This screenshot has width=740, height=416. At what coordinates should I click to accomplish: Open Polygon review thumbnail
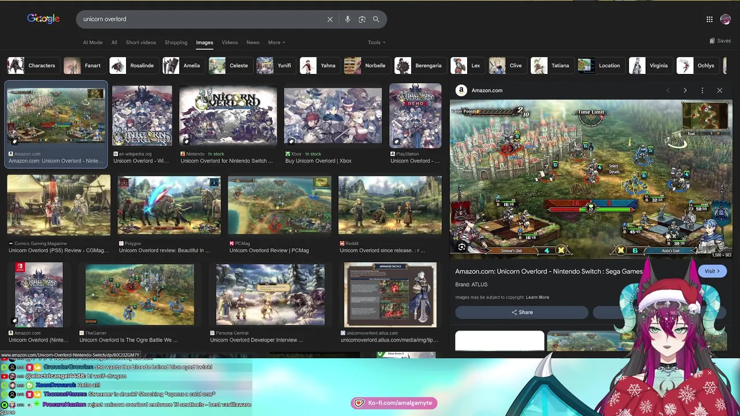click(x=169, y=206)
